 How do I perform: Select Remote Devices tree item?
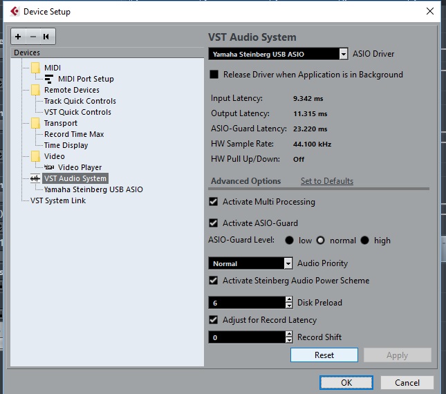pyautogui.click(x=72, y=90)
